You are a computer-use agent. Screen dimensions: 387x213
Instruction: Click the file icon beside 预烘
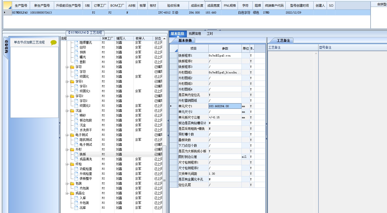tap(76, 52)
